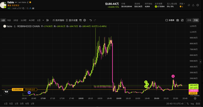Click the 180.44万 green price label on axis

click(x=193, y=85)
